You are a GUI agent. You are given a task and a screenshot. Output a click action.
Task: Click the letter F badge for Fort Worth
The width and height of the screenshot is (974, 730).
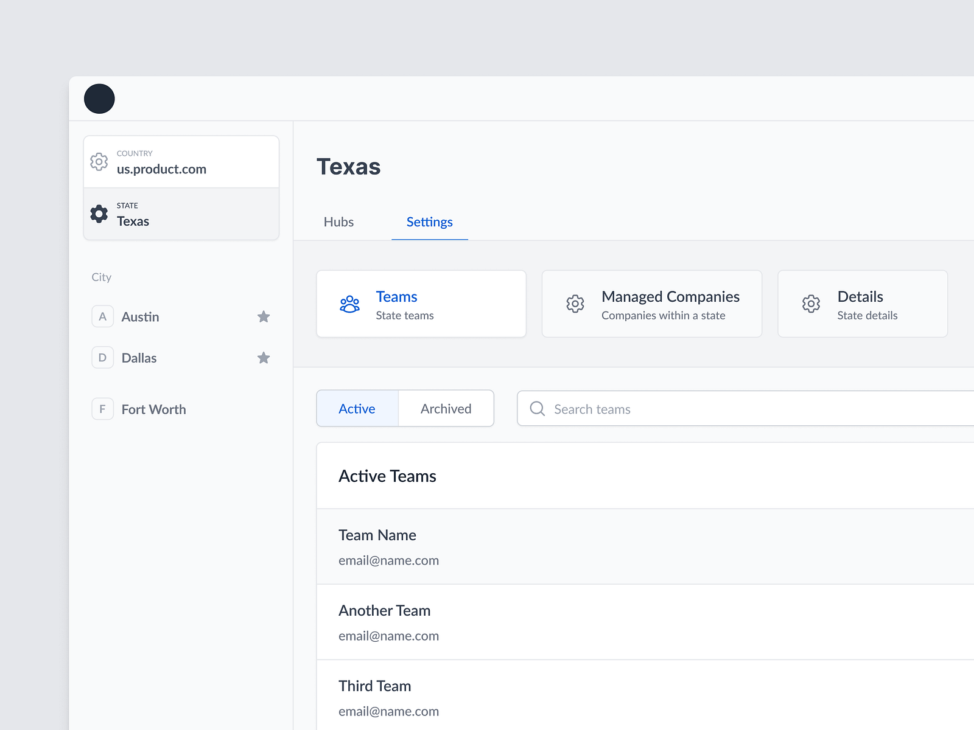point(102,409)
